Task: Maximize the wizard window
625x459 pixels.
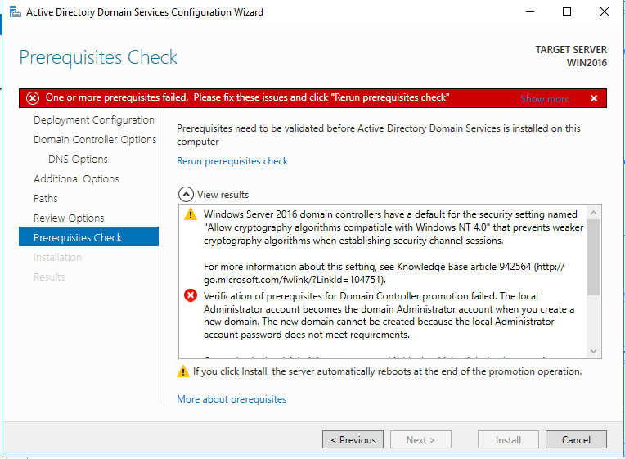Action: 567,12
